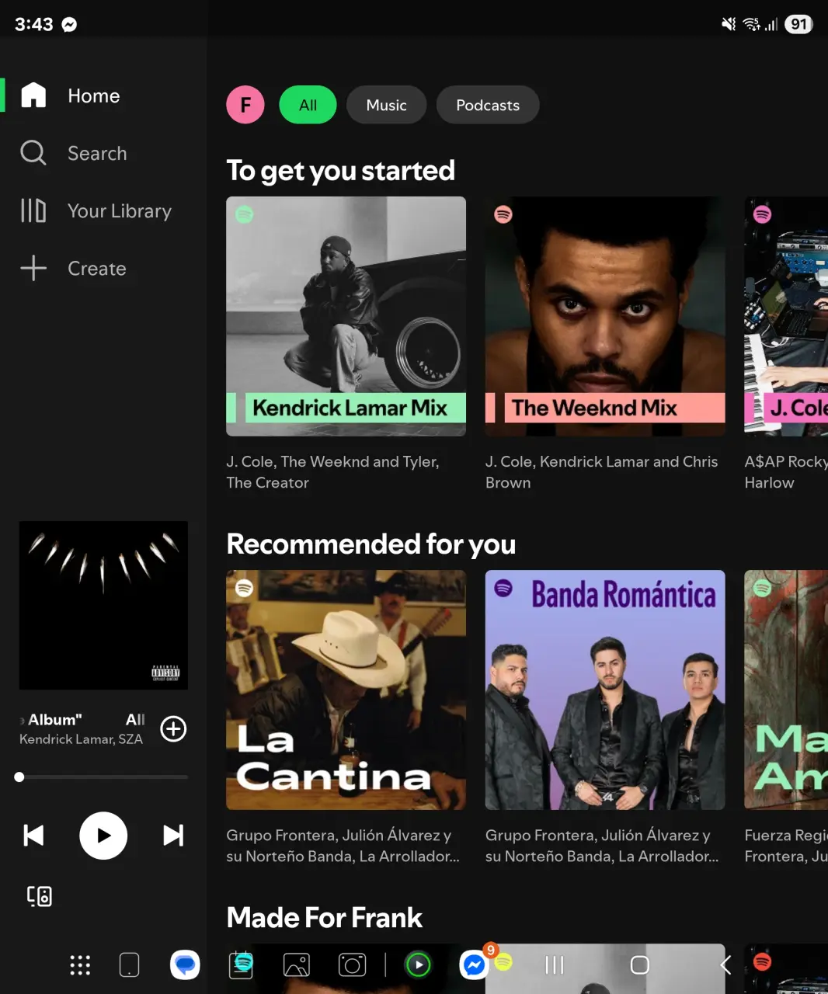Tap the Wi-Fi status icon
Image resolution: width=828 pixels, height=994 pixels.
tap(751, 24)
